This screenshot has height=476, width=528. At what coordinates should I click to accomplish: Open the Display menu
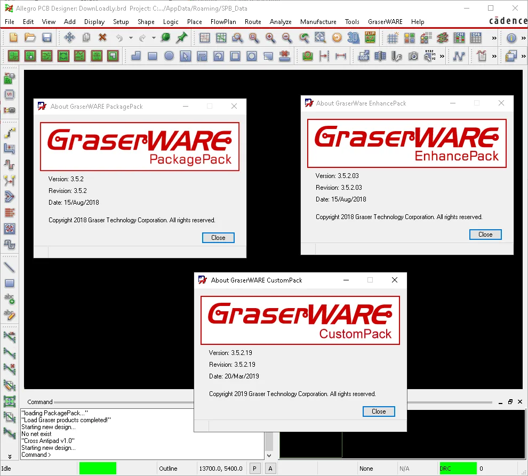click(94, 21)
